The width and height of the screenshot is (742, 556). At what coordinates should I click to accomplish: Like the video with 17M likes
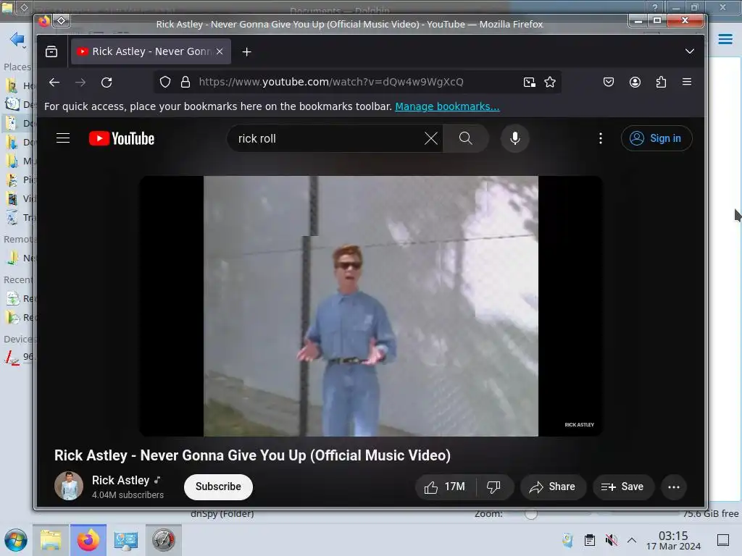tap(445, 487)
